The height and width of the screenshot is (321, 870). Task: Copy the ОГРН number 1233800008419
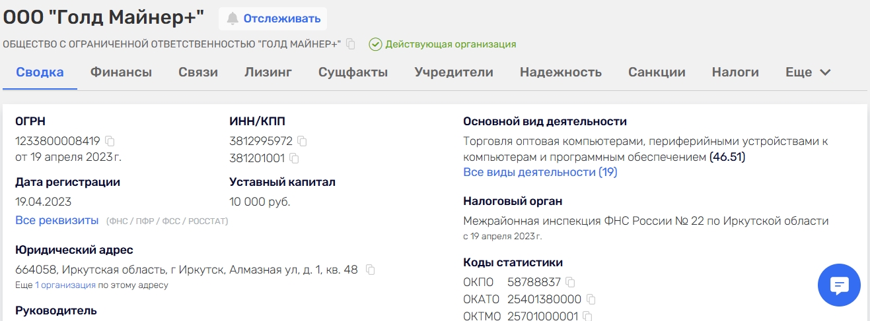point(110,141)
